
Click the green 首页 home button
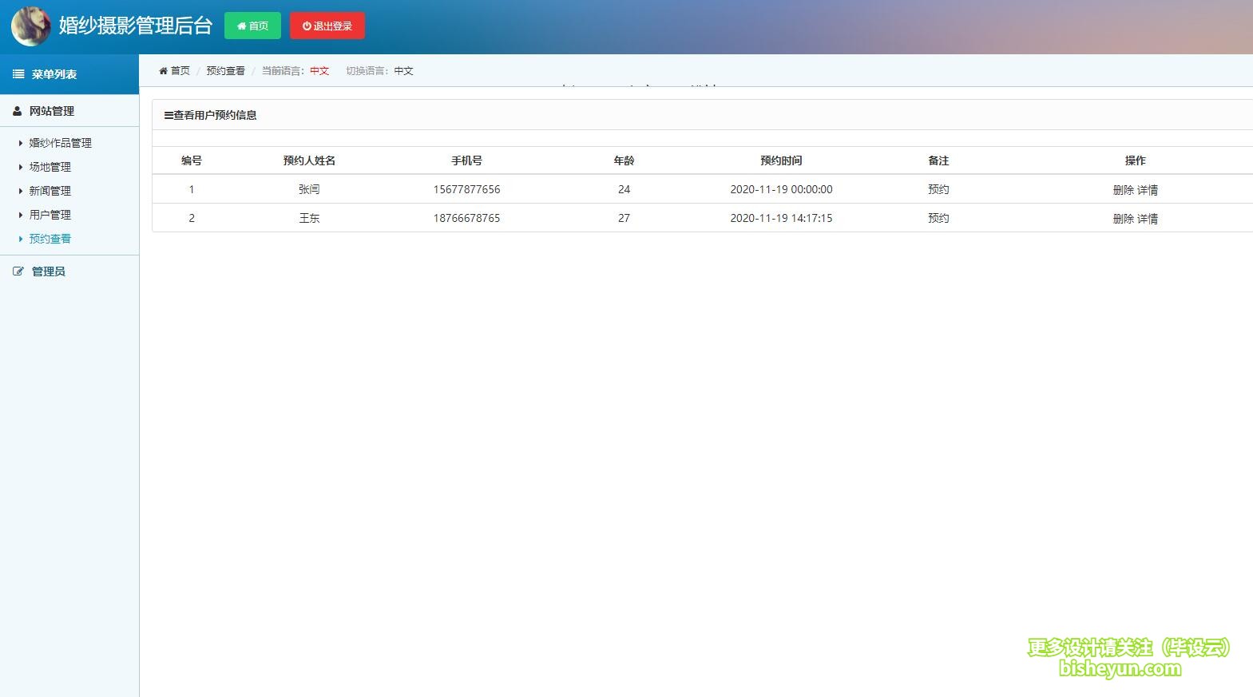click(x=252, y=26)
